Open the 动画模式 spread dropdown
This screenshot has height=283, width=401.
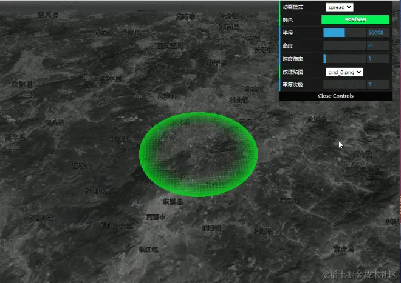tap(340, 7)
